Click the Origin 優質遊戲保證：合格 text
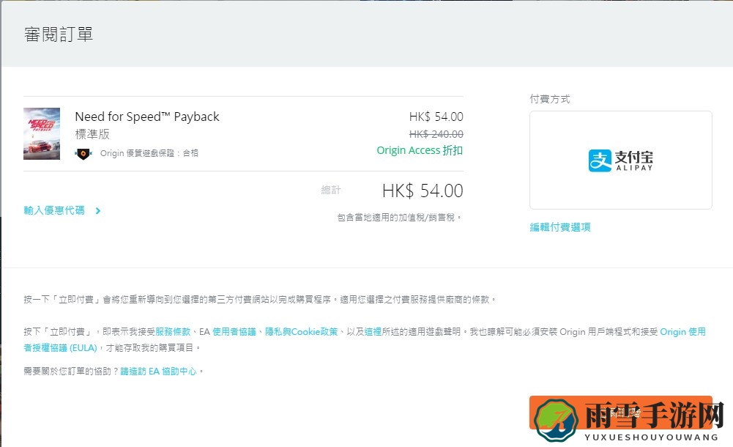The image size is (733, 447). 149,153
